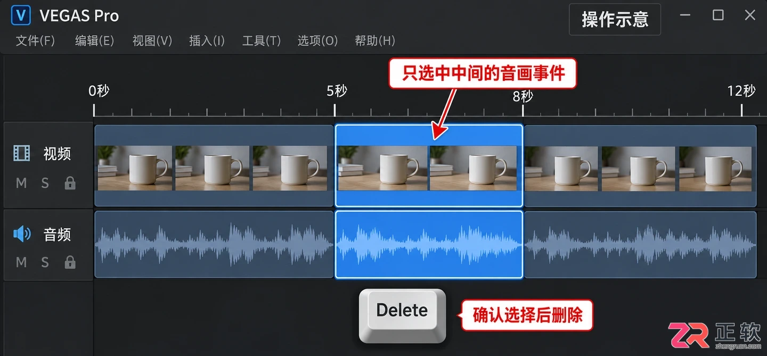Screen dimensions: 767x356
Task: Mute the 音频 track with M
Action: [x=21, y=262]
